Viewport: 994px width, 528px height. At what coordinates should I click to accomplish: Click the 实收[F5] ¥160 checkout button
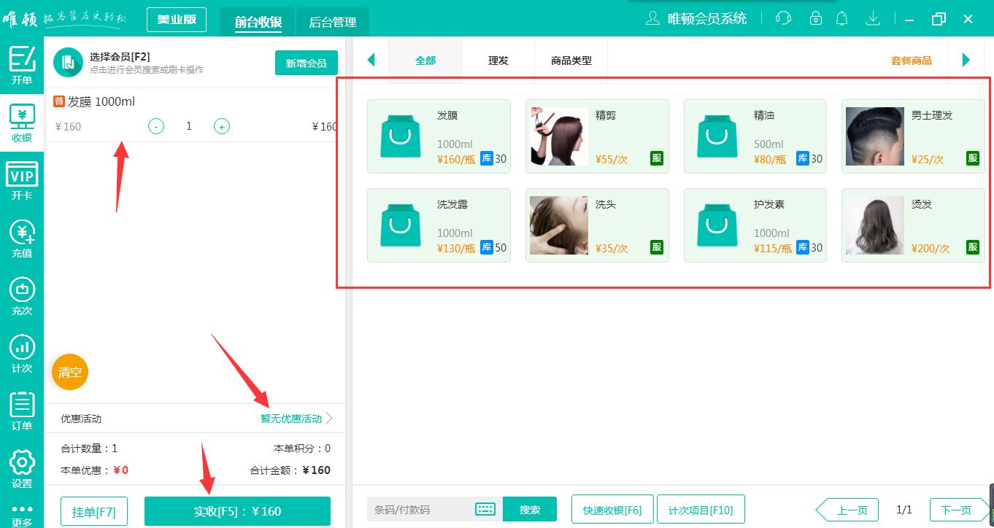click(237, 511)
